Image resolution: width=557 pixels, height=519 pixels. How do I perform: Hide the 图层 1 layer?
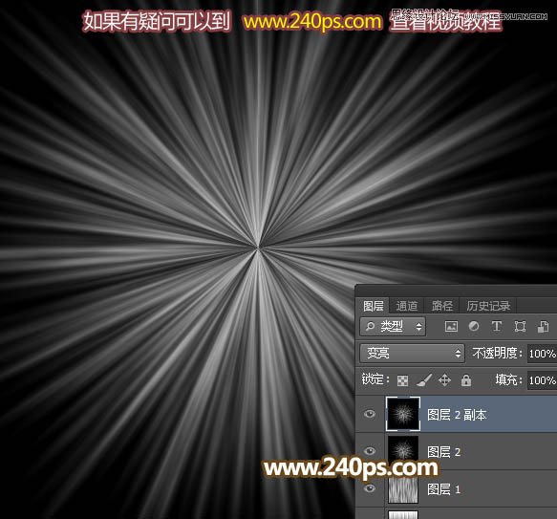(370, 488)
